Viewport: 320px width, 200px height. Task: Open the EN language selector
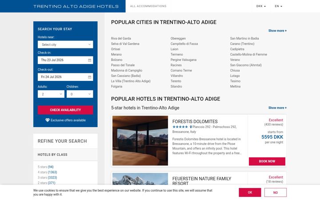point(278,6)
